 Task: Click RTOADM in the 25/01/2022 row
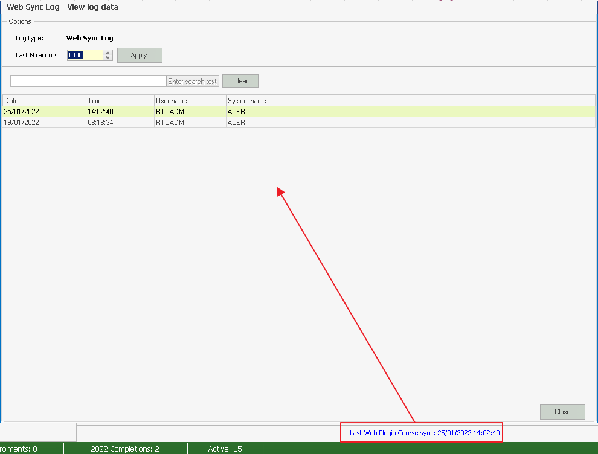(190, 111)
